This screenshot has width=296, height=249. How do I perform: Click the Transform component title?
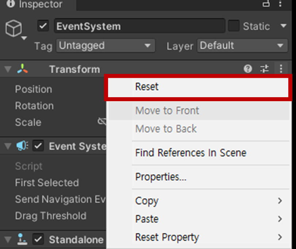click(74, 69)
